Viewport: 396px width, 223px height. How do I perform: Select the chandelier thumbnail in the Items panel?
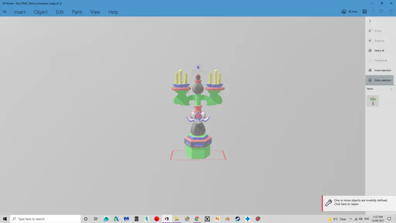[x=372, y=101]
